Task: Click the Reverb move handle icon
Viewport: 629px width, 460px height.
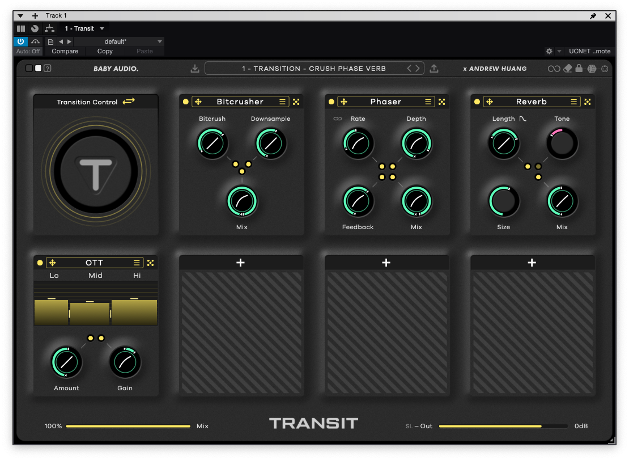Action: point(490,102)
